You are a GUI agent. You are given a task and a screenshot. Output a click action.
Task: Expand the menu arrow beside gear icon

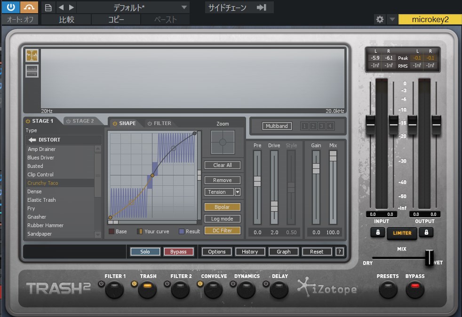(x=392, y=19)
